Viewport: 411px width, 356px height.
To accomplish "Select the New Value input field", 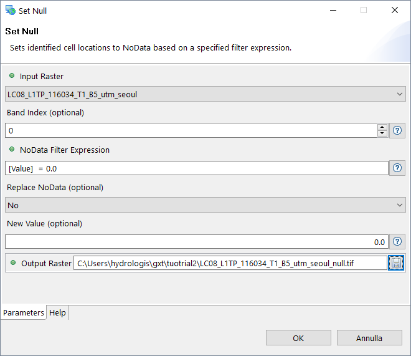I will point(196,242).
